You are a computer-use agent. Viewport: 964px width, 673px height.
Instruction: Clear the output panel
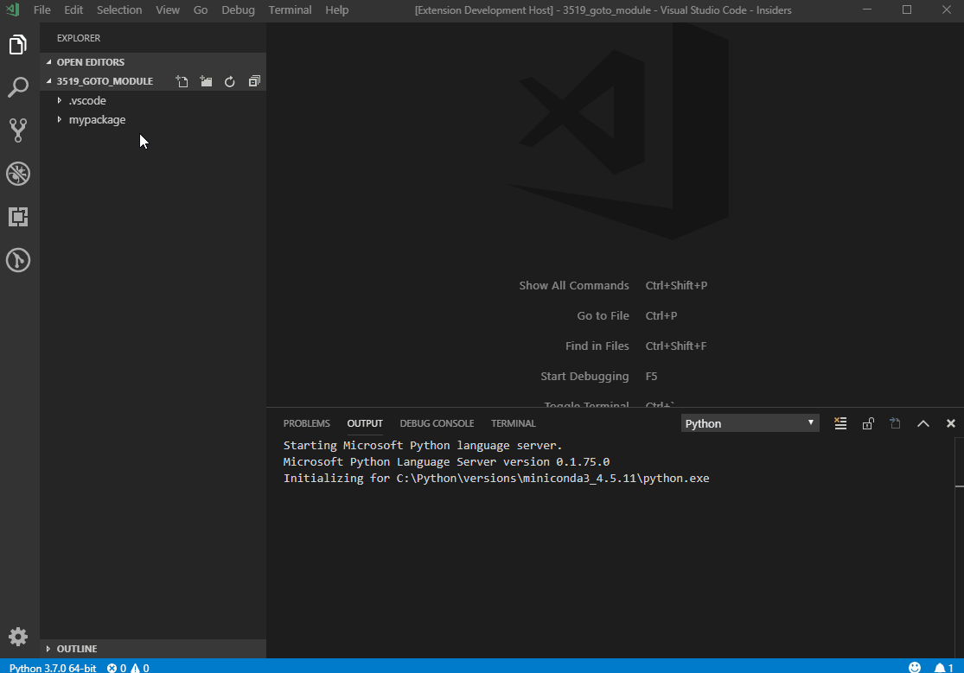[840, 422]
